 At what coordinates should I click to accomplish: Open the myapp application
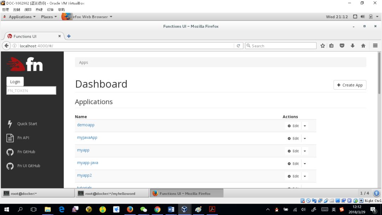coord(83,150)
